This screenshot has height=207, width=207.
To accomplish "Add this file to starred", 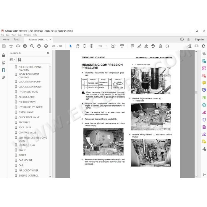I will click(11, 46).
